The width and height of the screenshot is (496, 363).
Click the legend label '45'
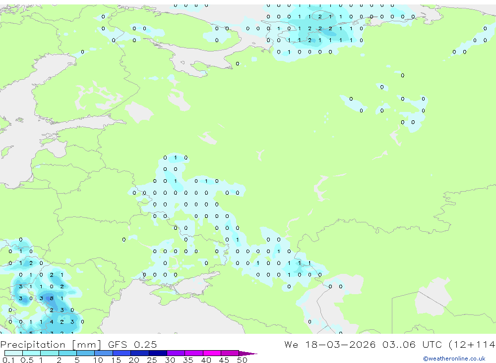224,360
